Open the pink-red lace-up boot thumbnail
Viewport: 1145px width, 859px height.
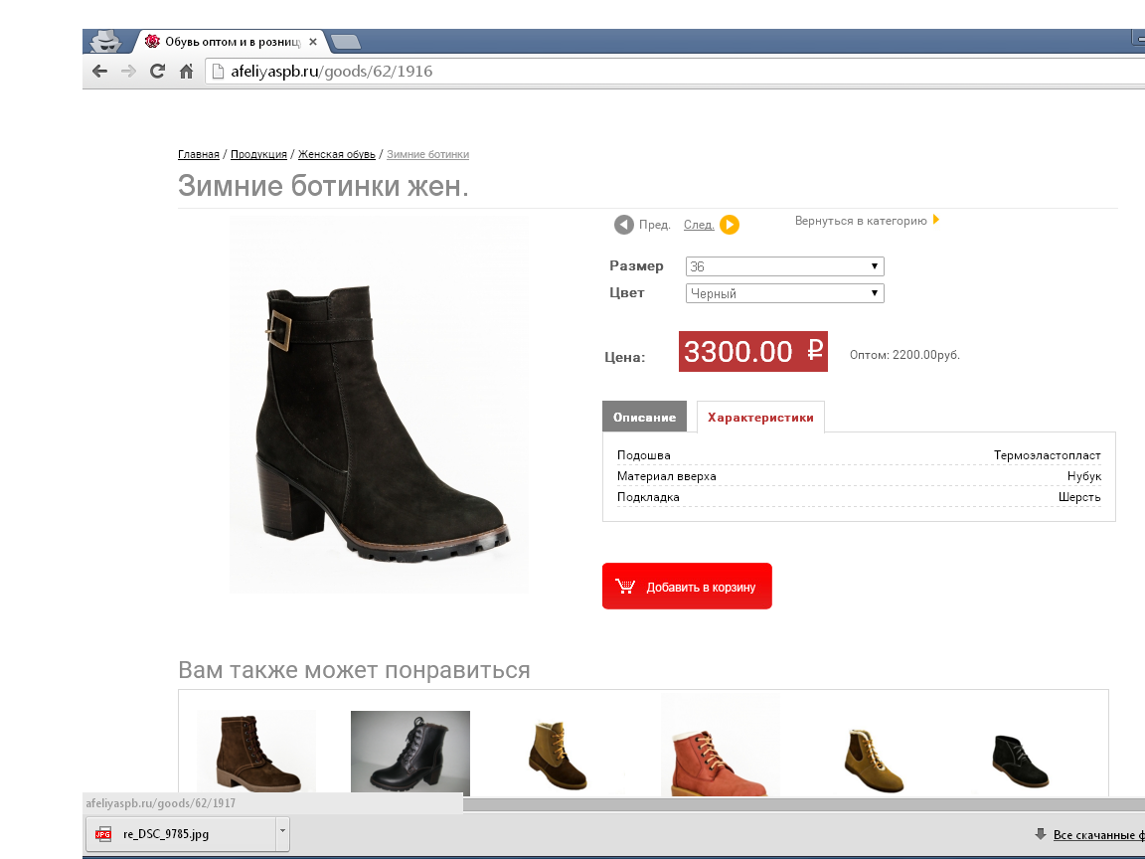pyautogui.click(x=720, y=747)
